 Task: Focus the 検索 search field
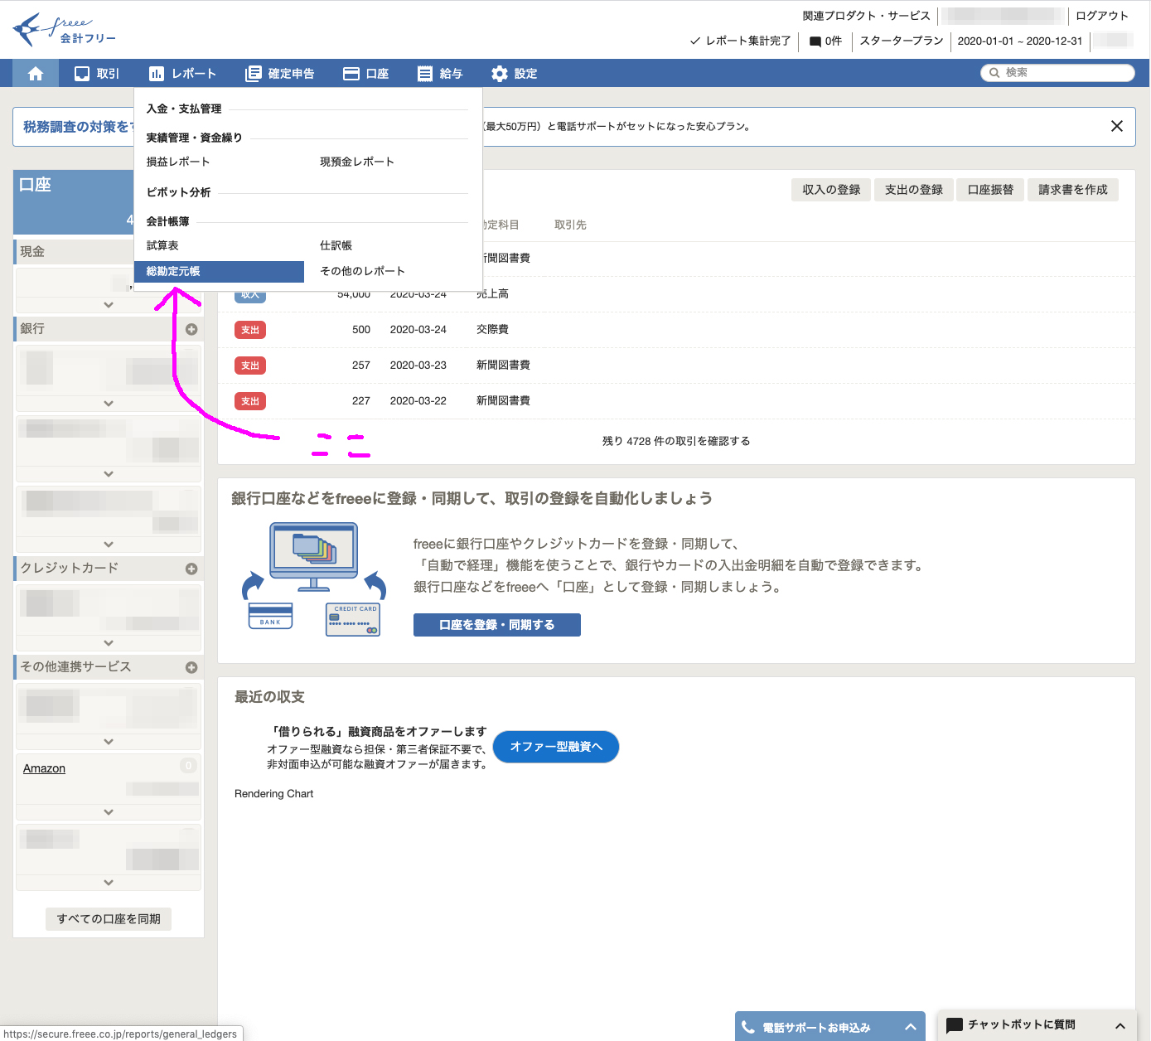pos(1063,73)
